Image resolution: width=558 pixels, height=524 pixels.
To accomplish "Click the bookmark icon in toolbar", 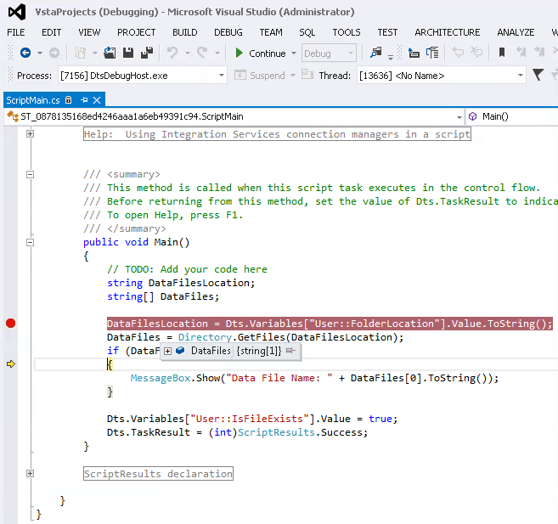I will pos(502,53).
